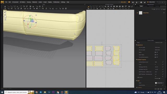
Task: Click the edit pencil for Shrinkage Warp
Action: click(163, 69)
